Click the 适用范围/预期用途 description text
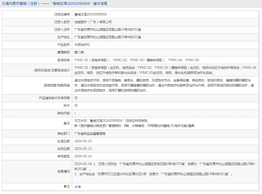 tap(164, 85)
